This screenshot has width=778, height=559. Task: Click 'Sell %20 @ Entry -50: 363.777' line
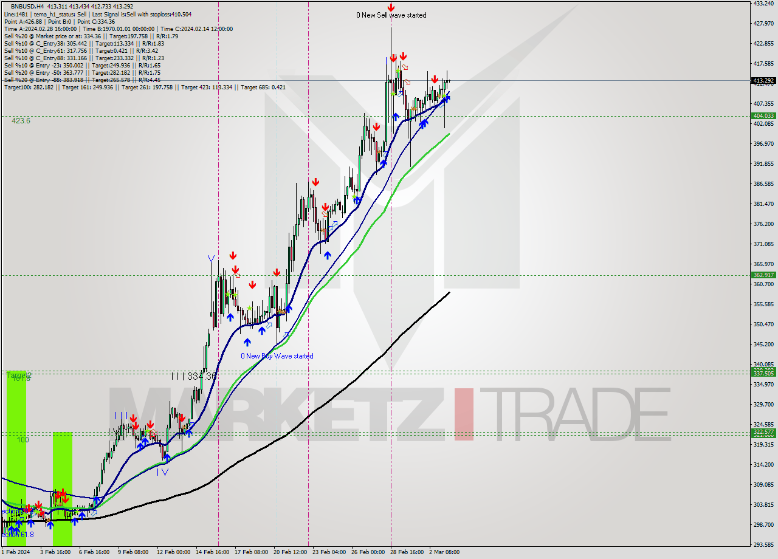pyautogui.click(x=82, y=72)
